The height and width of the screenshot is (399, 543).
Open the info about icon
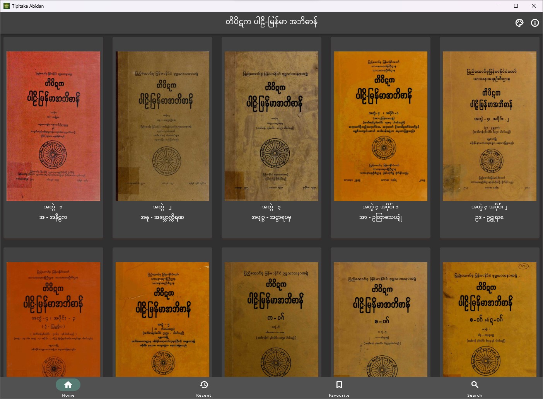click(535, 23)
